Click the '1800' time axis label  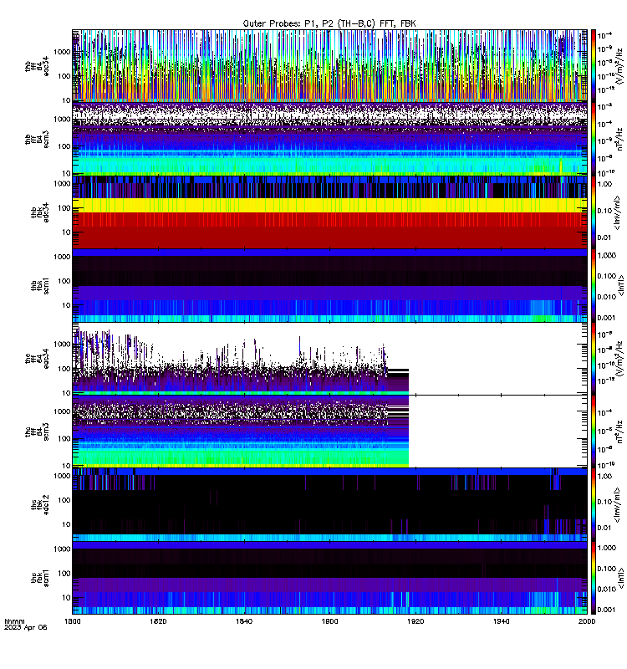pos(72,620)
